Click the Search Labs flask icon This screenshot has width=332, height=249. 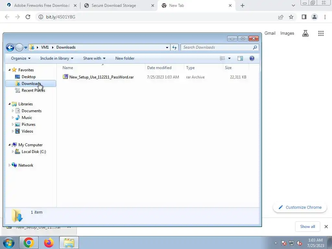coord(305,33)
